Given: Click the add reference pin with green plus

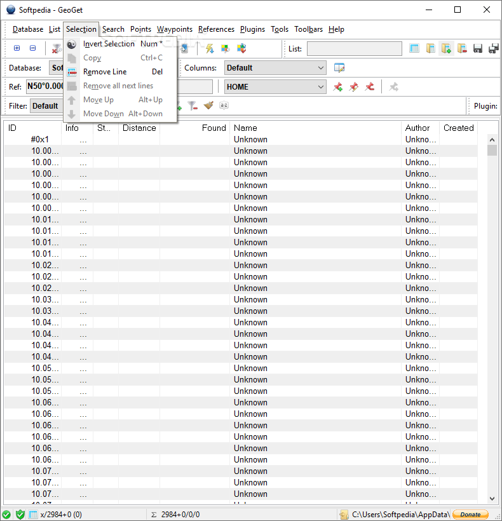Looking at the screenshot, I should click(338, 87).
